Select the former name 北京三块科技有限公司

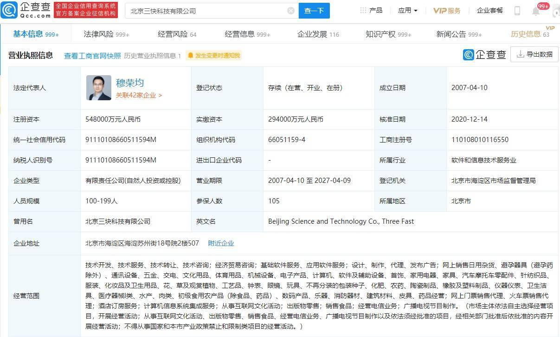[118, 221]
